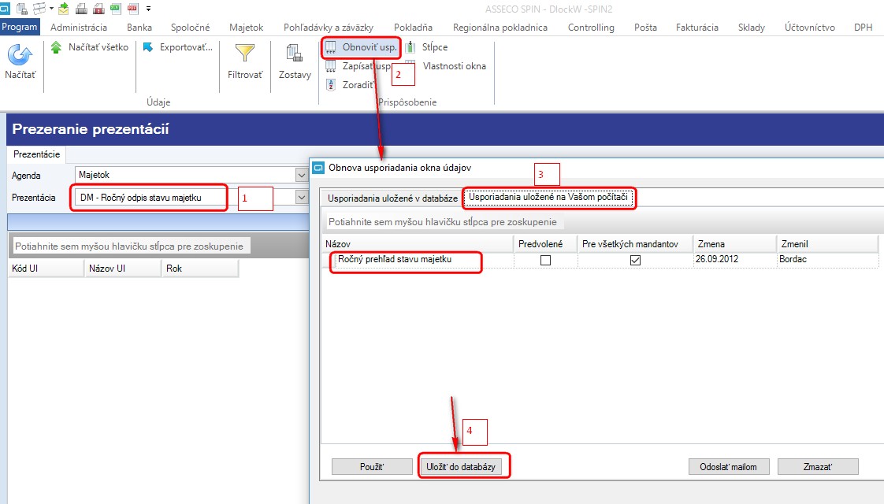Screen dimensions: 884x504
Task: Expand the Agenda dropdown
Action: 302,176
